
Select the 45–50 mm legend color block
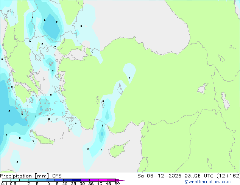[x=111, y=180]
